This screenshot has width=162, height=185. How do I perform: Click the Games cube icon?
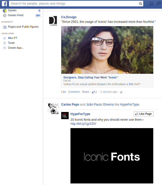point(5,11)
